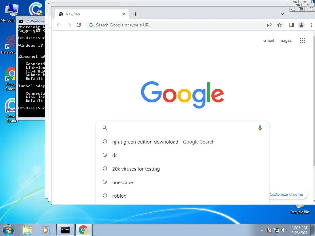Image resolution: width=315 pixels, height=236 pixels.
Task: Select the Google Chrome desktop shortcut
Action: click(x=10, y=79)
